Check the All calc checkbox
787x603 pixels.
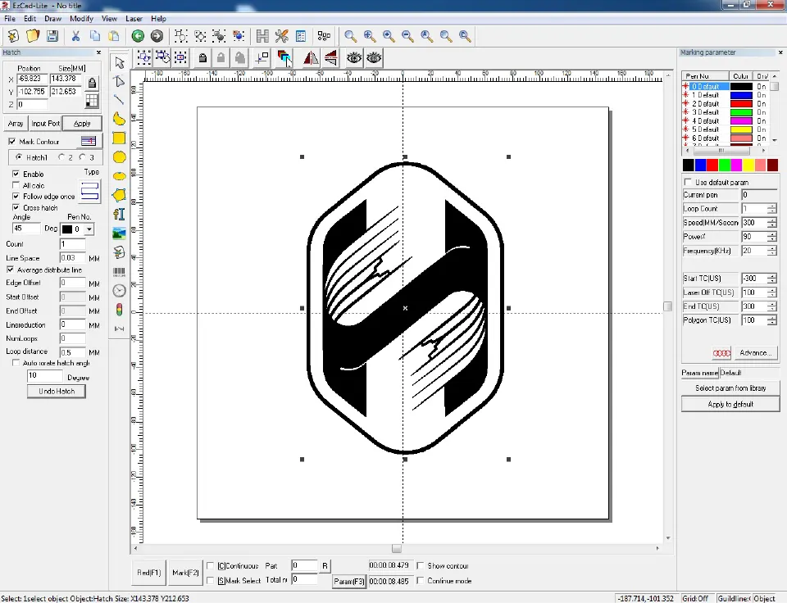click(x=16, y=185)
